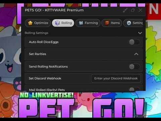161x121 pixels.
Task: Click the Set Discord Webhook label
Action: tap(45, 78)
